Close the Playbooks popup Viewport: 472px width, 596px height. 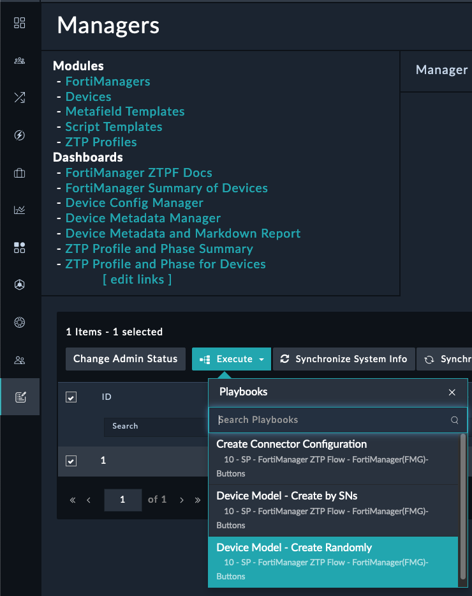(x=452, y=392)
